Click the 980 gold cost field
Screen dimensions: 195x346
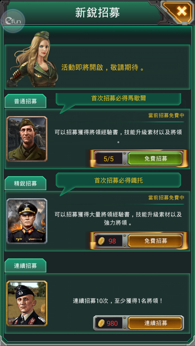109,323
